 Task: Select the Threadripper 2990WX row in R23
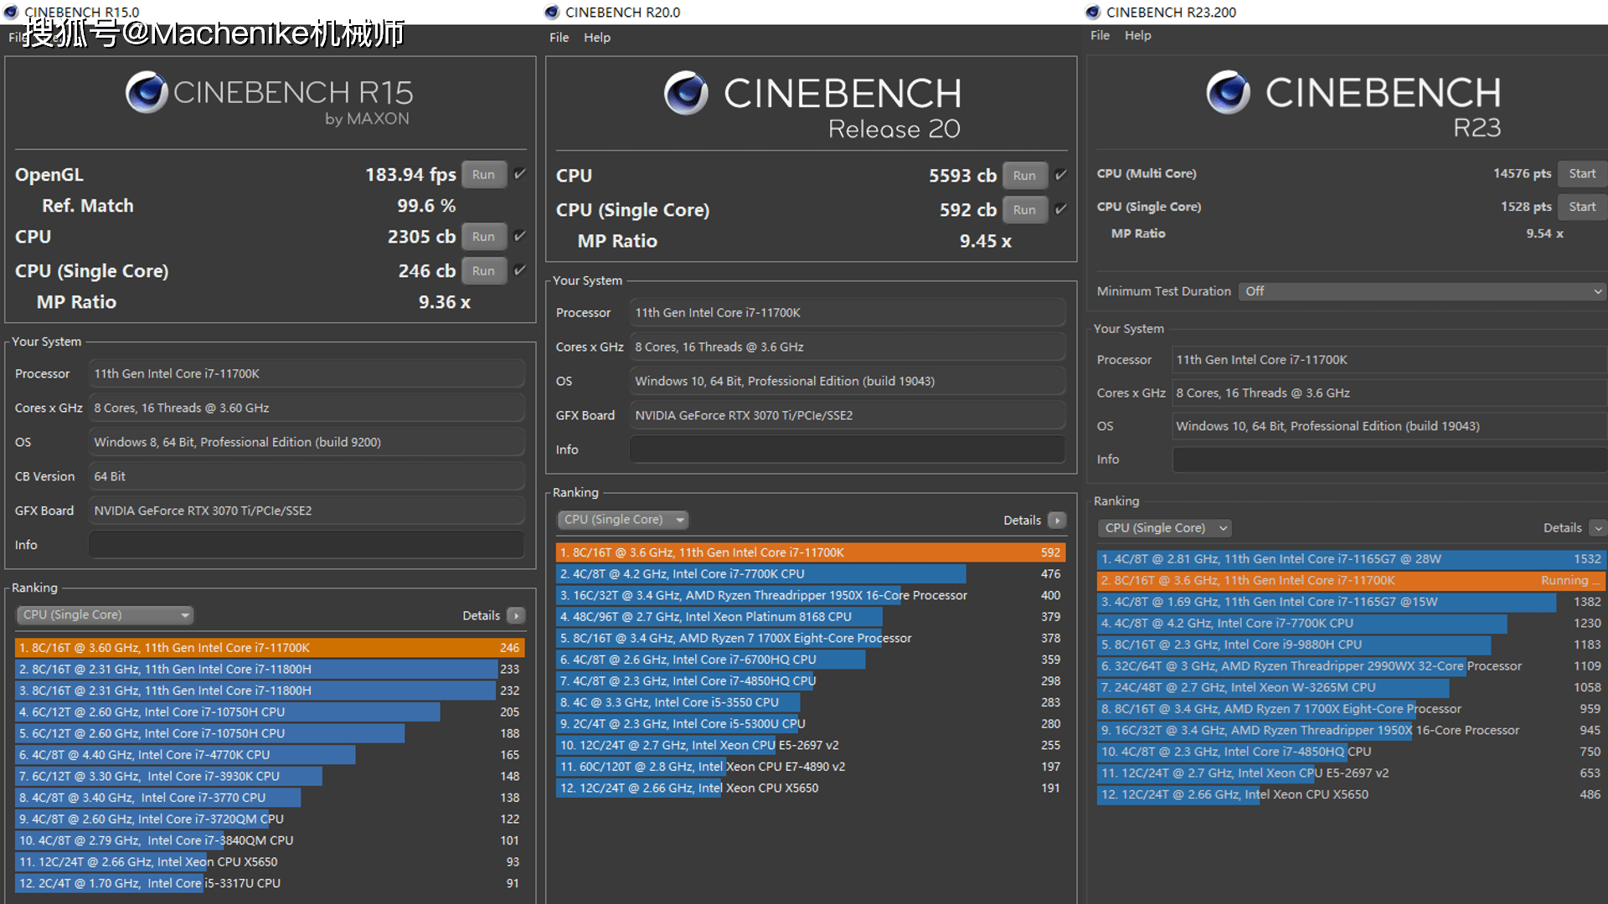click(1352, 666)
